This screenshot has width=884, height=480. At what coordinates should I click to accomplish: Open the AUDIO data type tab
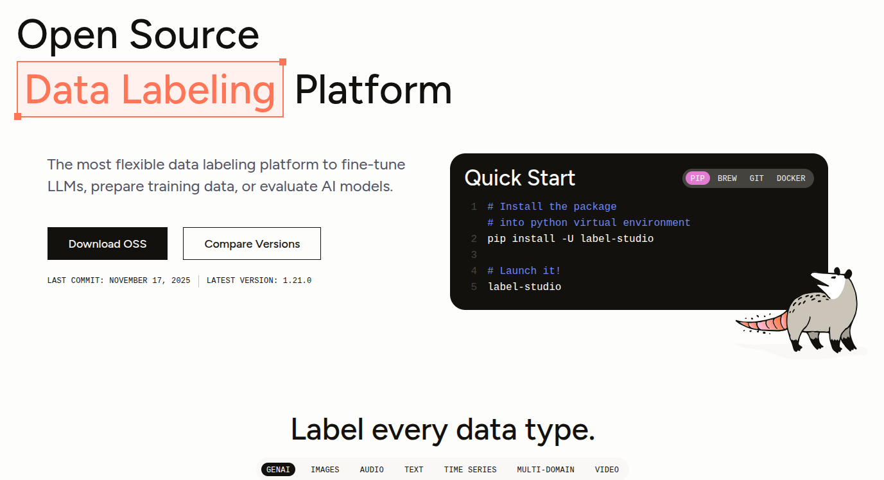coord(372,470)
